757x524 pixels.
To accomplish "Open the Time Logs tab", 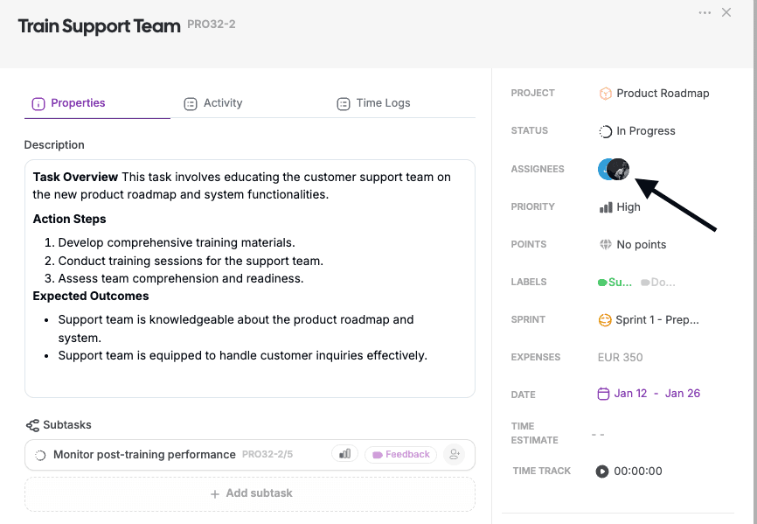I will [373, 102].
